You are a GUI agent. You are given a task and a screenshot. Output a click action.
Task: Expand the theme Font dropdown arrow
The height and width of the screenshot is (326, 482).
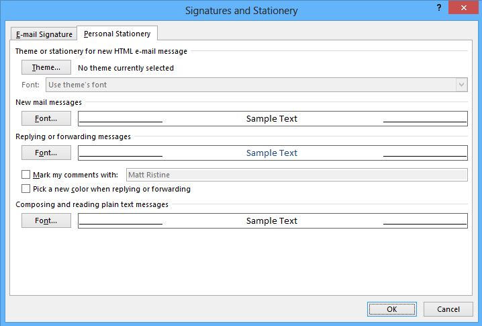coord(461,85)
